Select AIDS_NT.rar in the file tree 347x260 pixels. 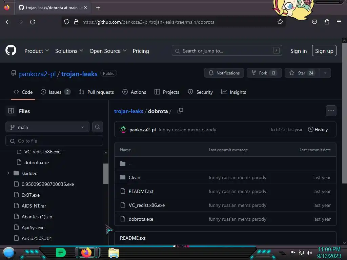pyautogui.click(x=34, y=206)
